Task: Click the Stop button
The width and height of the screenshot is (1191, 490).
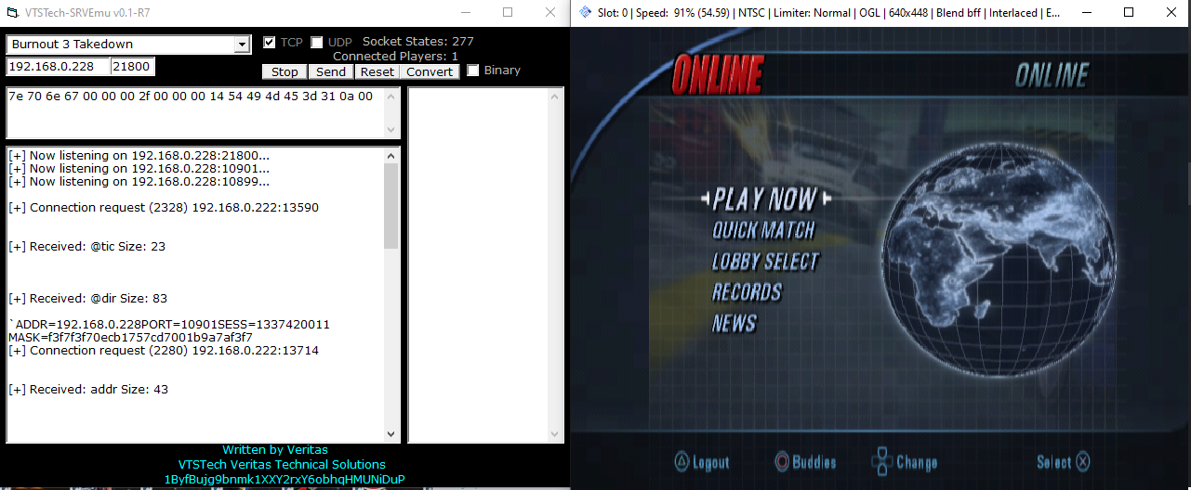Action: [285, 71]
